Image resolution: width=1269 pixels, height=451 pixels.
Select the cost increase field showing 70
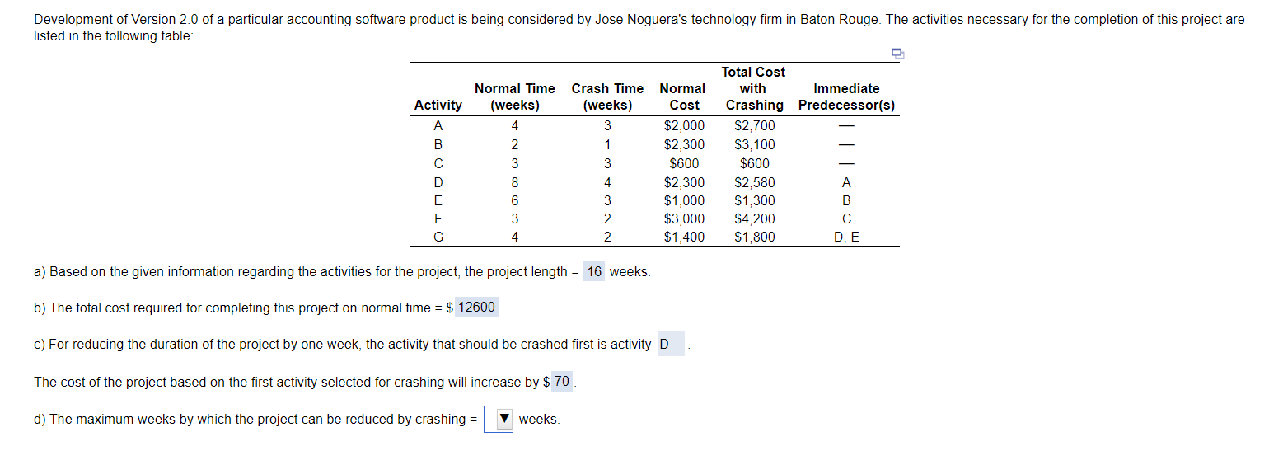pyautogui.click(x=562, y=381)
